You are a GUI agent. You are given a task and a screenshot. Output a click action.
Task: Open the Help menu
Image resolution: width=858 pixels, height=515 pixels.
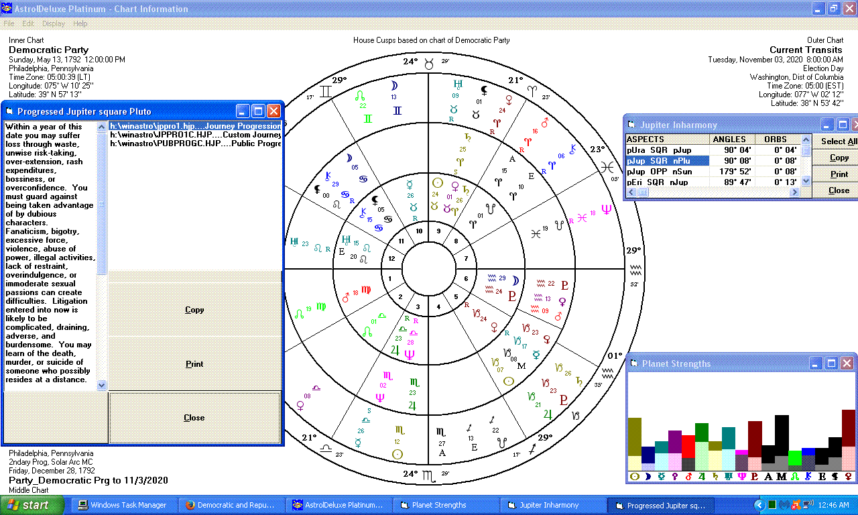click(80, 23)
